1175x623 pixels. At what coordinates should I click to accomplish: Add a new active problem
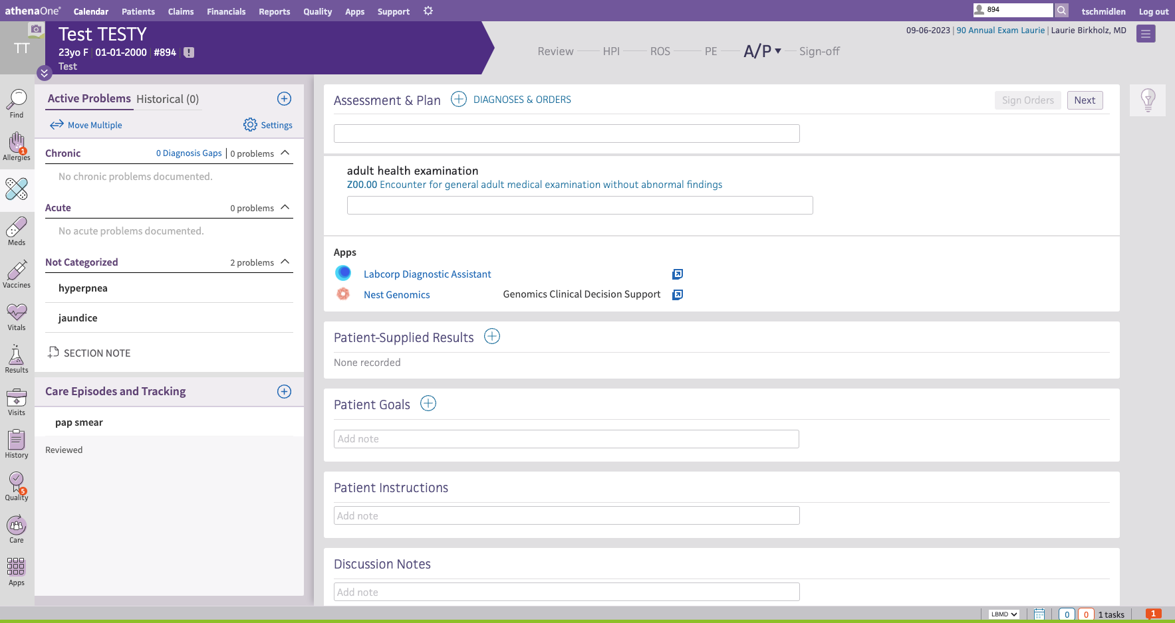coord(284,99)
